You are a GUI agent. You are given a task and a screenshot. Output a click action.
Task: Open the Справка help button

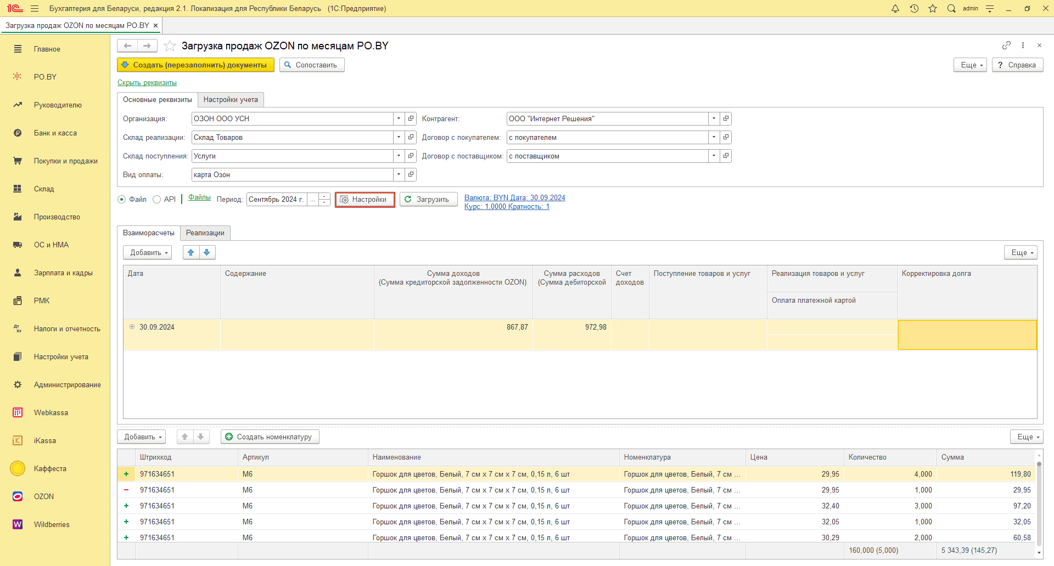(x=1017, y=65)
